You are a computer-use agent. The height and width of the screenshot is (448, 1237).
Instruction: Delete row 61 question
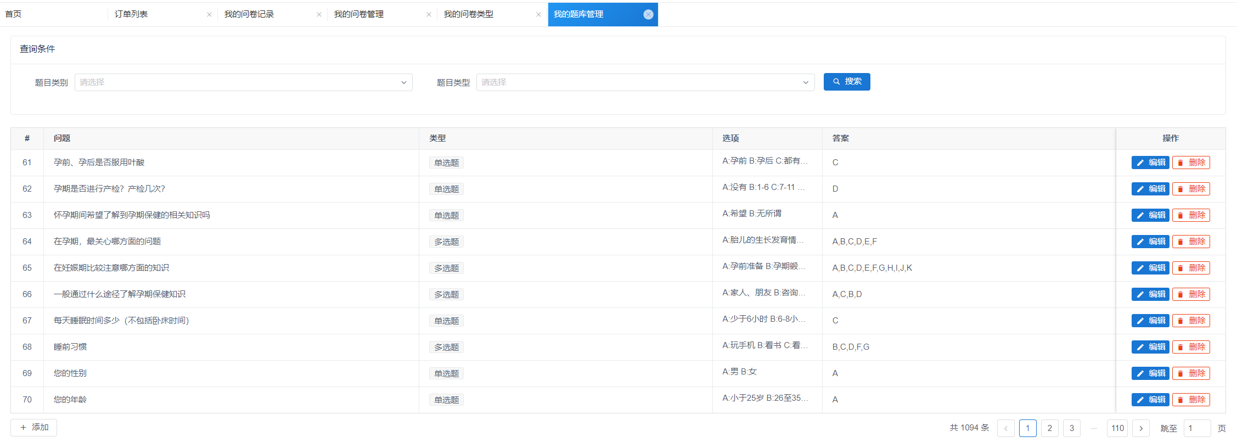tap(1191, 163)
